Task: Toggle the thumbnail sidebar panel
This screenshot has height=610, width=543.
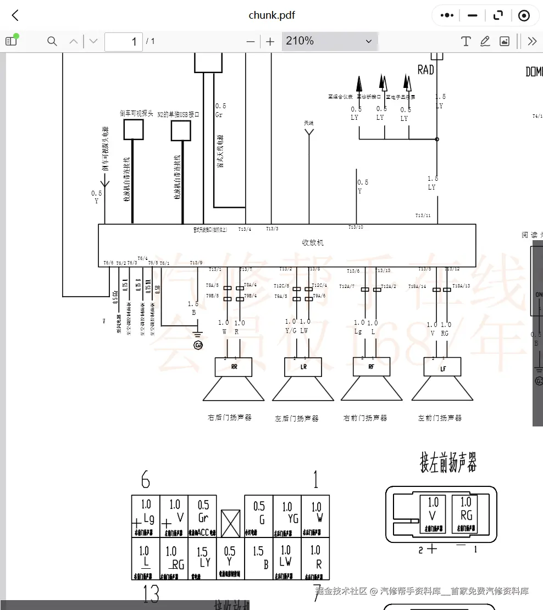Action: (x=12, y=41)
